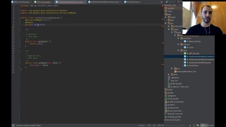This screenshot has width=226, height=127.
Task: Collapse the rest package
Action: 178,50
